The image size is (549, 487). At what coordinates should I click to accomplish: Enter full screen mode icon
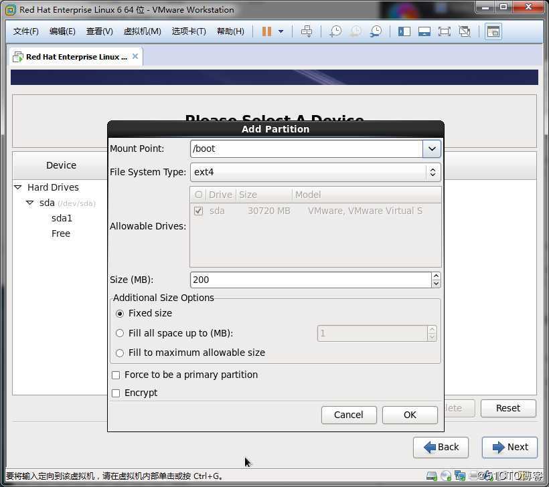(444, 31)
